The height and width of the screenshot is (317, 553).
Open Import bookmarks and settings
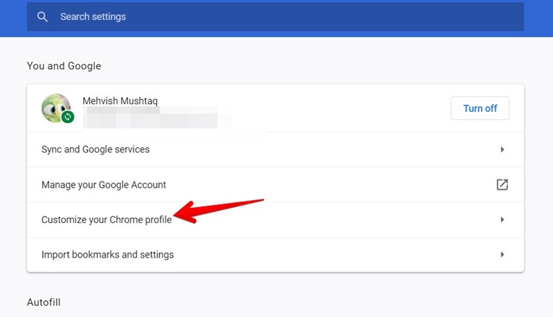275,255
